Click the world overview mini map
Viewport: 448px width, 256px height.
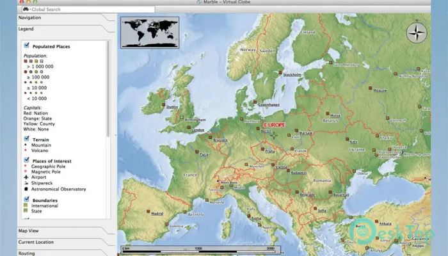tap(150, 33)
